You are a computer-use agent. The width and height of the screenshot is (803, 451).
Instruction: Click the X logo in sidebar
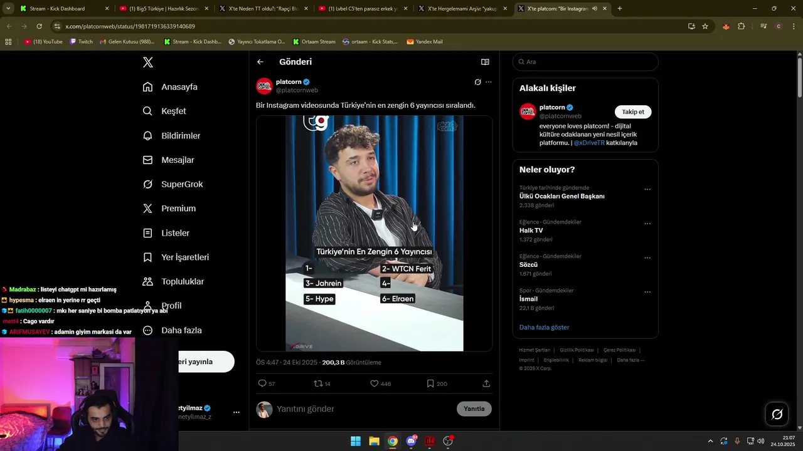click(148, 62)
